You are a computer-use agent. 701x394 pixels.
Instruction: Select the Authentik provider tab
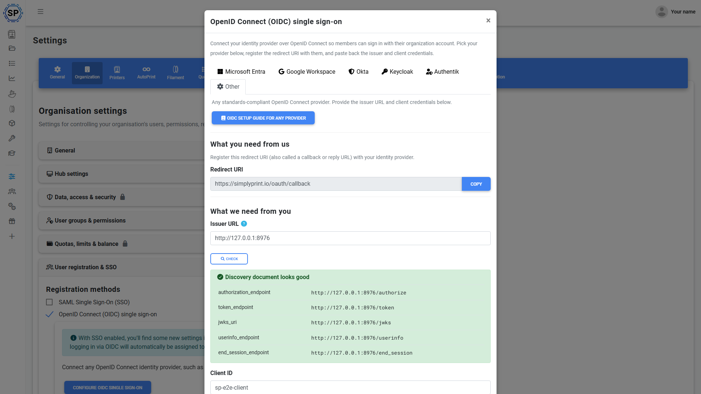(442, 72)
